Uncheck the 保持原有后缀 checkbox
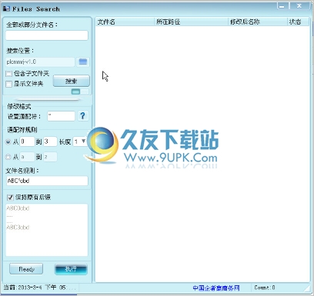This screenshot has height=296, width=314. pos(10,198)
